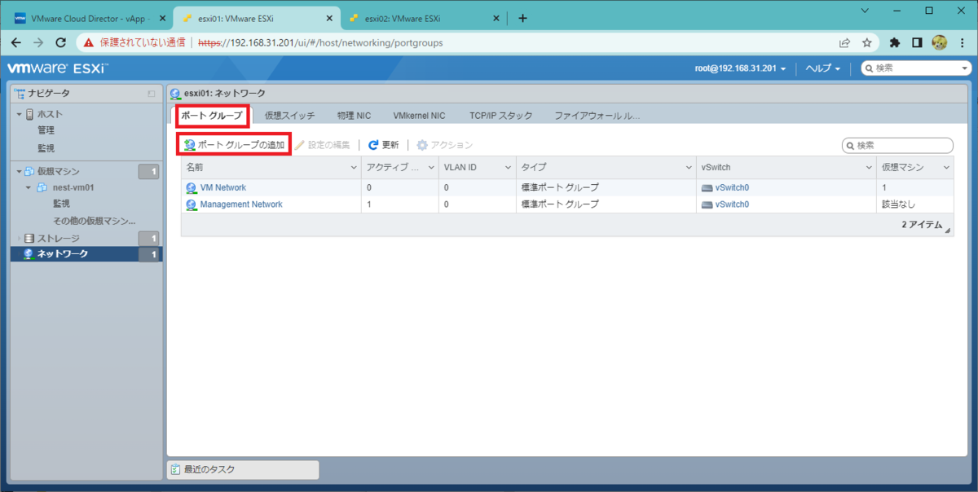Select その他の仮想マシン... in navigator
This screenshot has width=978, height=492.
(94, 221)
